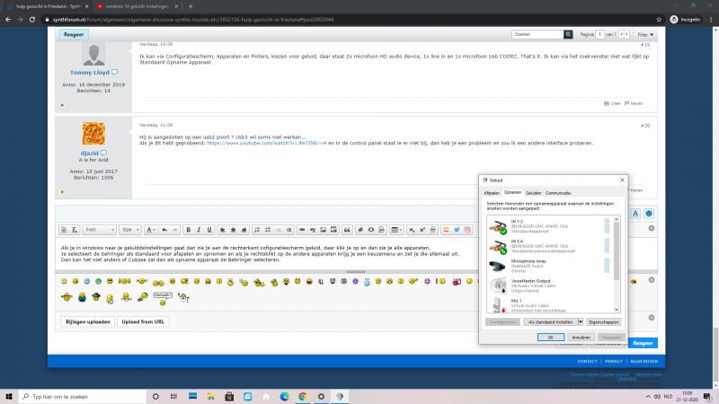Open the Filter dropdown at the top right
The image size is (719, 404).
[x=645, y=34]
